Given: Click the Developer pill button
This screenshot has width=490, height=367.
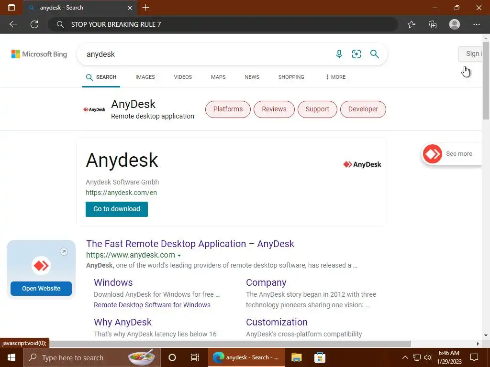Looking at the screenshot, I should pyautogui.click(x=363, y=109).
